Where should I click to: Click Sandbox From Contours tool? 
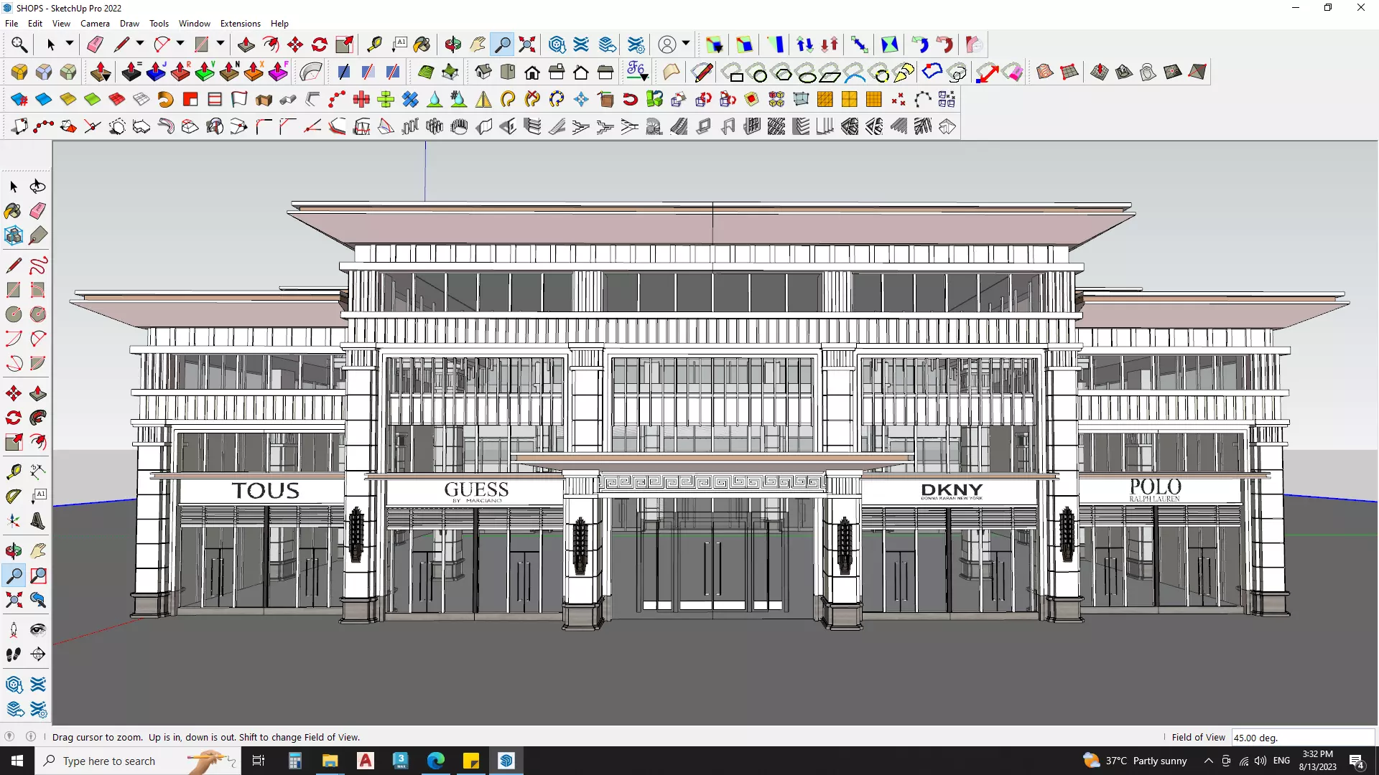pos(1045,72)
